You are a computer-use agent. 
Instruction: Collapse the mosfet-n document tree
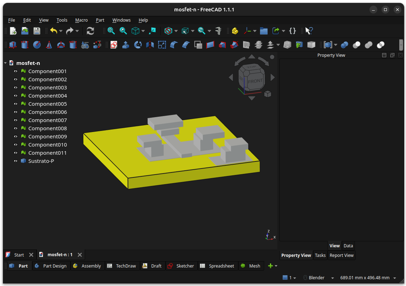coord(5,63)
